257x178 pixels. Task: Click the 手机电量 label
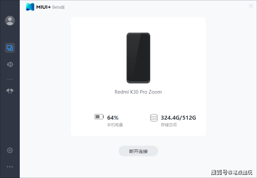115,125
